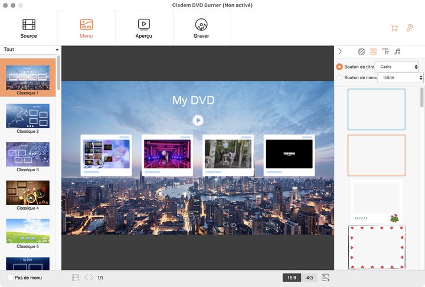Open the background settings icon
Screen dimensions: 425x287
[x=361, y=51]
